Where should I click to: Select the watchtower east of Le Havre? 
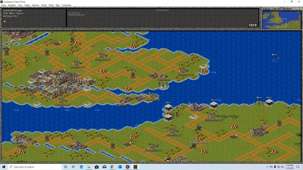coord(47,138)
